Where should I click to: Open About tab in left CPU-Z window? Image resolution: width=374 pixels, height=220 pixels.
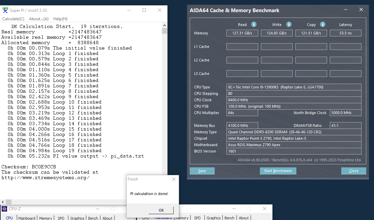coord(107,218)
